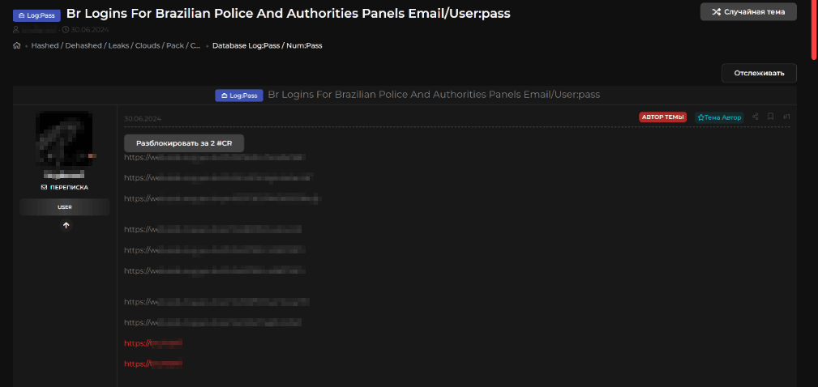Screen dimensions: 818x387
Task: Click the user icon beside the thread author name
Action: [16, 30]
